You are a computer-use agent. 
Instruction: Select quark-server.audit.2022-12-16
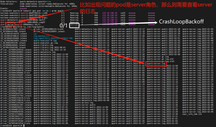[x=91, y=123]
